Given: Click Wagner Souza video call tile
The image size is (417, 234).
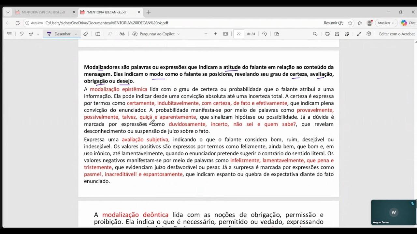Looking at the screenshot, I should pos(394,213).
